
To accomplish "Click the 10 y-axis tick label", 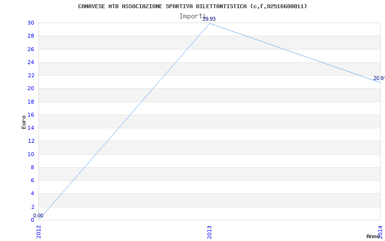I will [31, 154].
